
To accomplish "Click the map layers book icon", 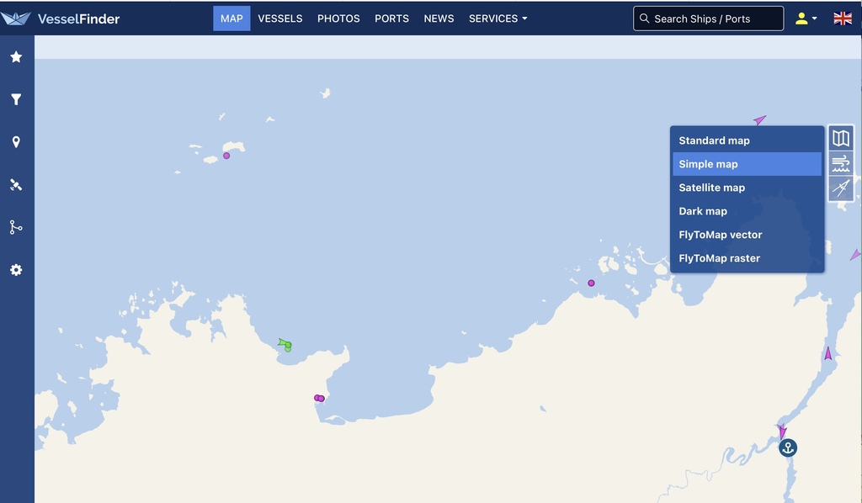I will pyautogui.click(x=841, y=139).
